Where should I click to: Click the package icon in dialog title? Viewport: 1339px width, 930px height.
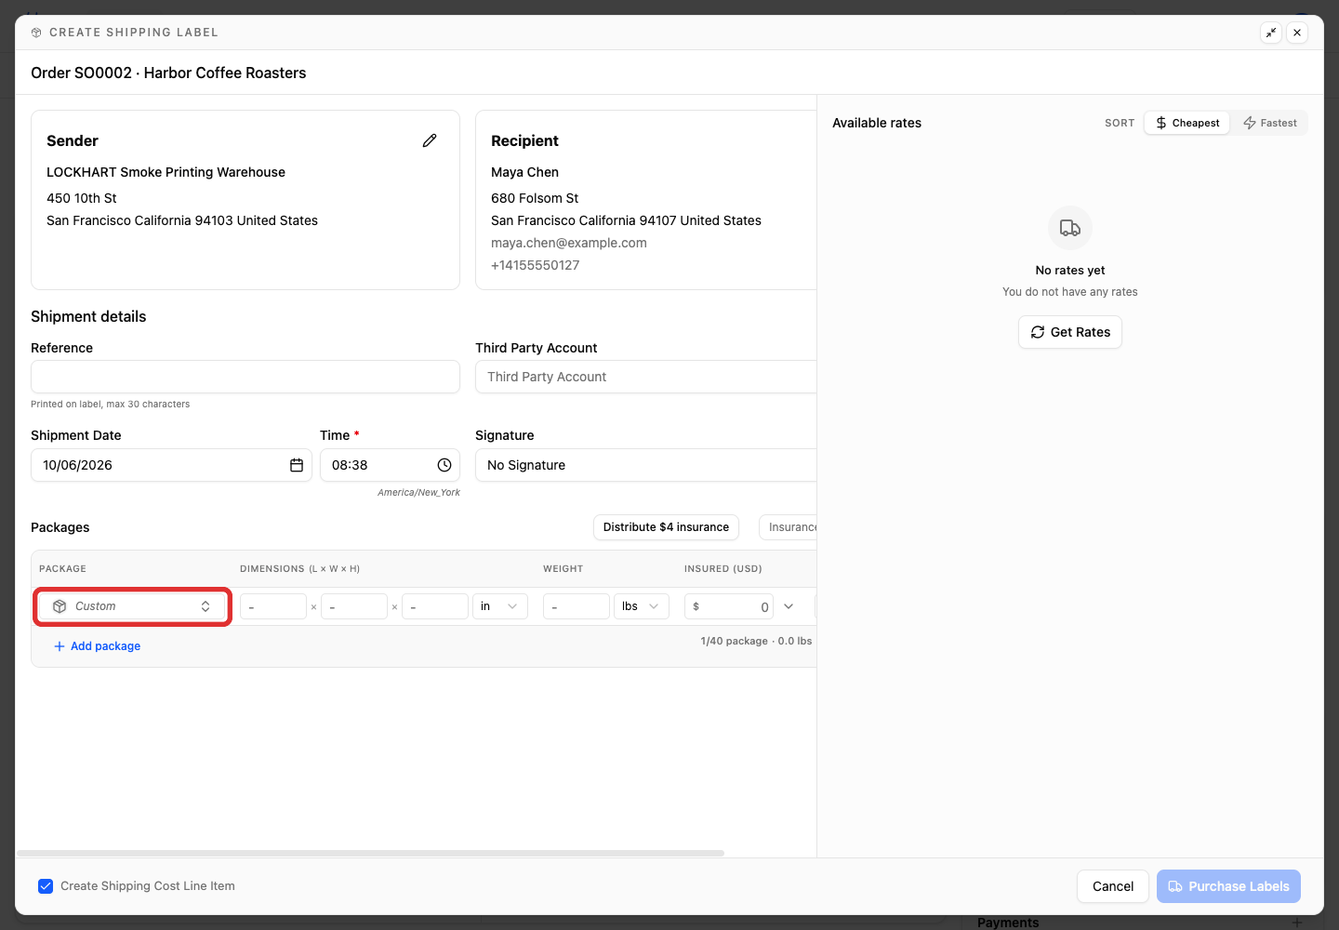[x=36, y=33]
